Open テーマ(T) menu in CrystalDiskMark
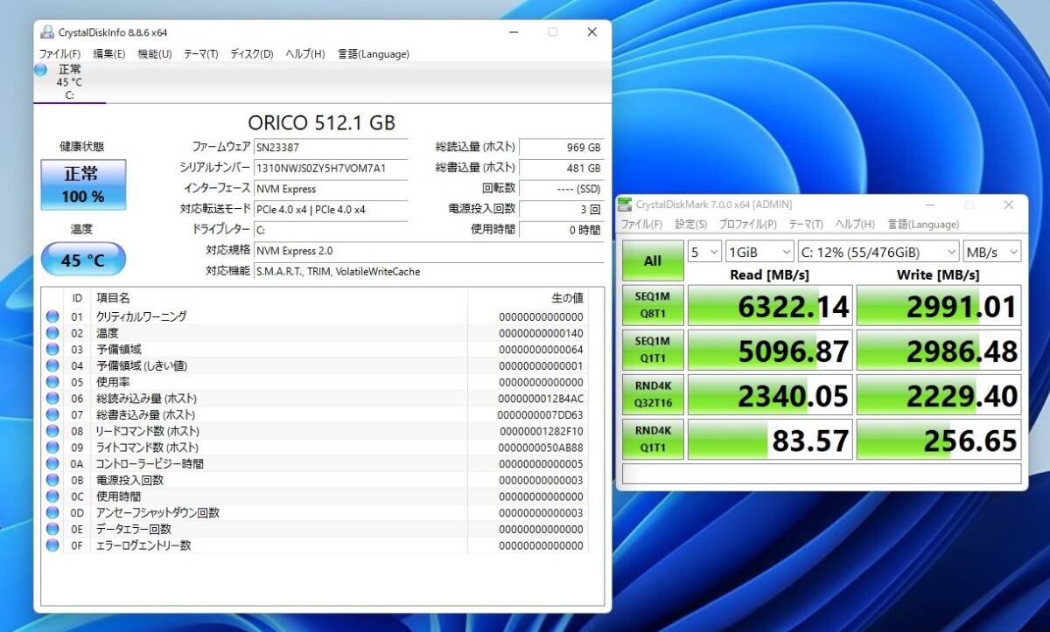Viewport: 1050px width, 632px height. click(806, 225)
